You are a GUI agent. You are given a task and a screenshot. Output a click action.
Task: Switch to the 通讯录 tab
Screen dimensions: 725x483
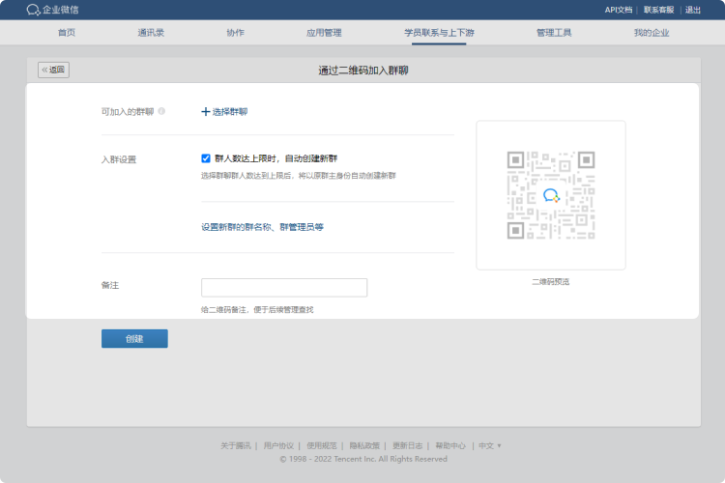coord(151,32)
